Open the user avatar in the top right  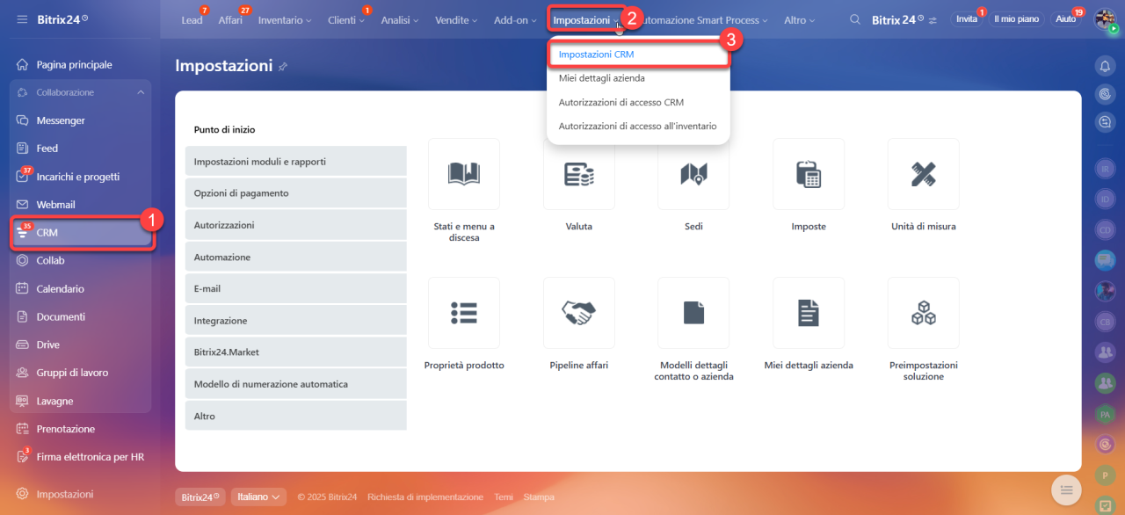click(x=1105, y=18)
